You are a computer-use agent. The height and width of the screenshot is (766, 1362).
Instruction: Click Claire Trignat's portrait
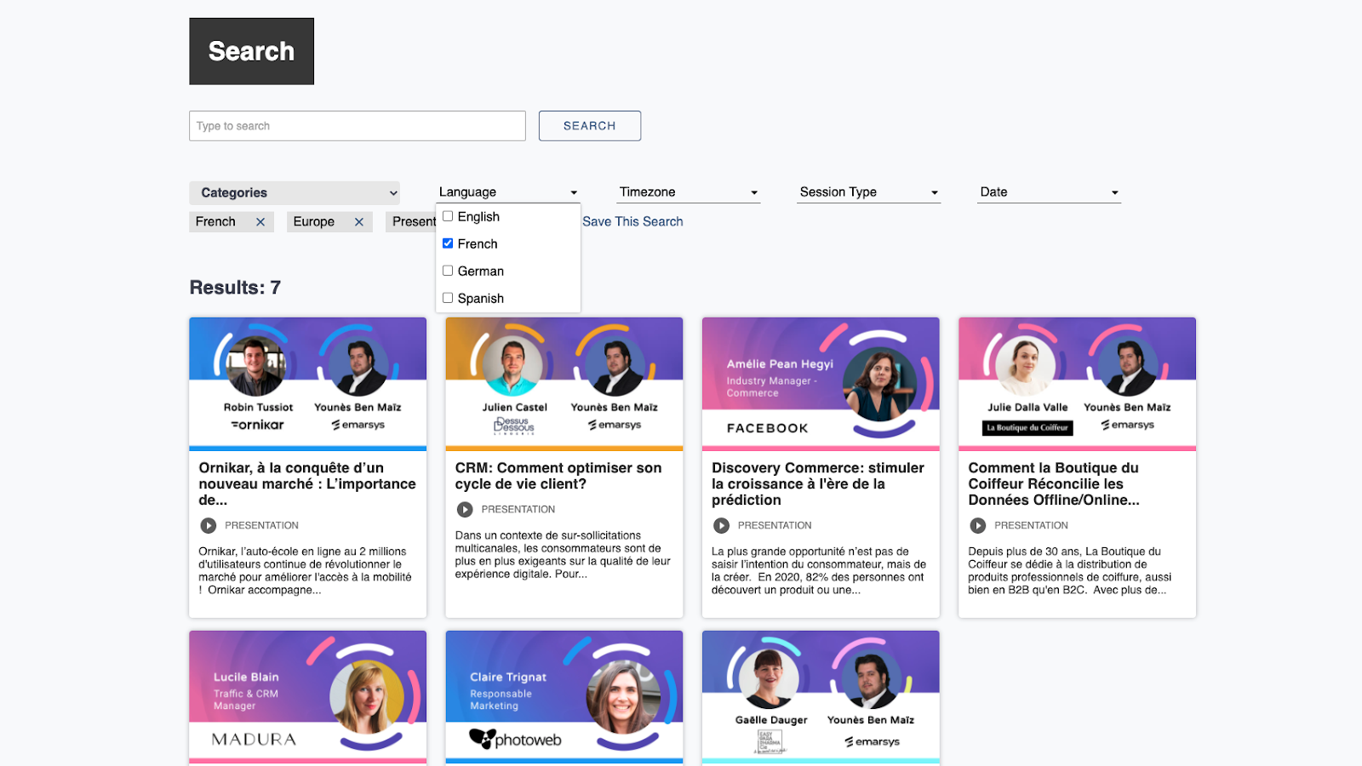coord(623,697)
